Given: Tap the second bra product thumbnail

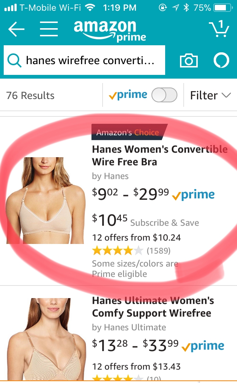Looking at the screenshot, I should click(46, 339).
